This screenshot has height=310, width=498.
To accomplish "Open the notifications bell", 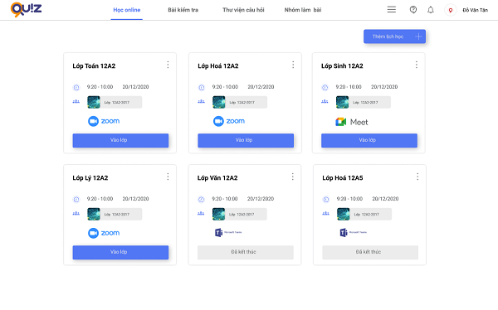I will click(430, 10).
